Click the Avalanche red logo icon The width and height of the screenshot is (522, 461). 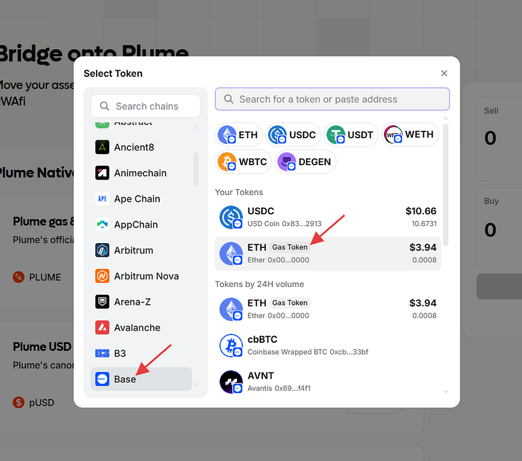click(x=102, y=328)
